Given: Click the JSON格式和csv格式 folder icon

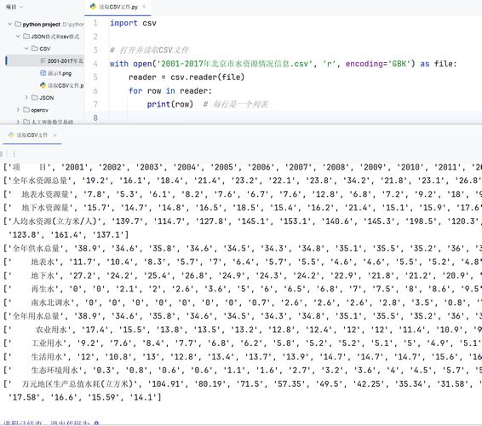Looking at the screenshot, I should pyautogui.click(x=26, y=37).
